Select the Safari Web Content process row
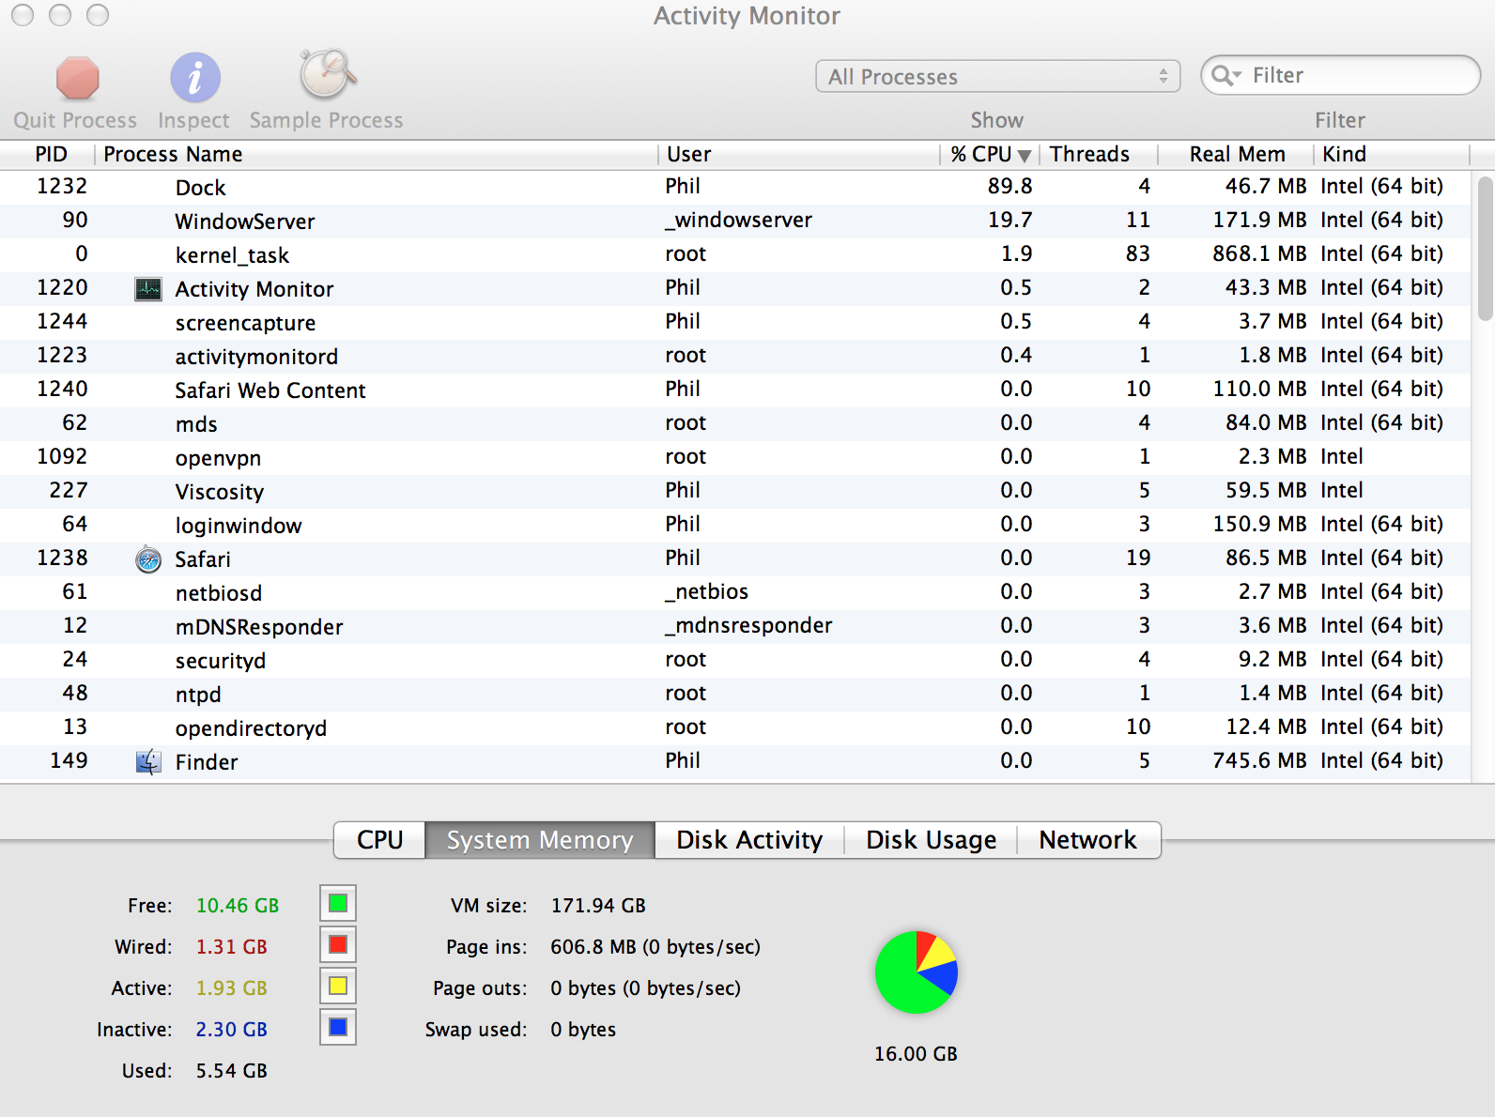1495x1117 pixels. 735,390
